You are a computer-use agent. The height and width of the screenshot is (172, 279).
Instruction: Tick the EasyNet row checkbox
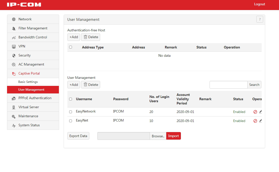click(x=71, y=121)
